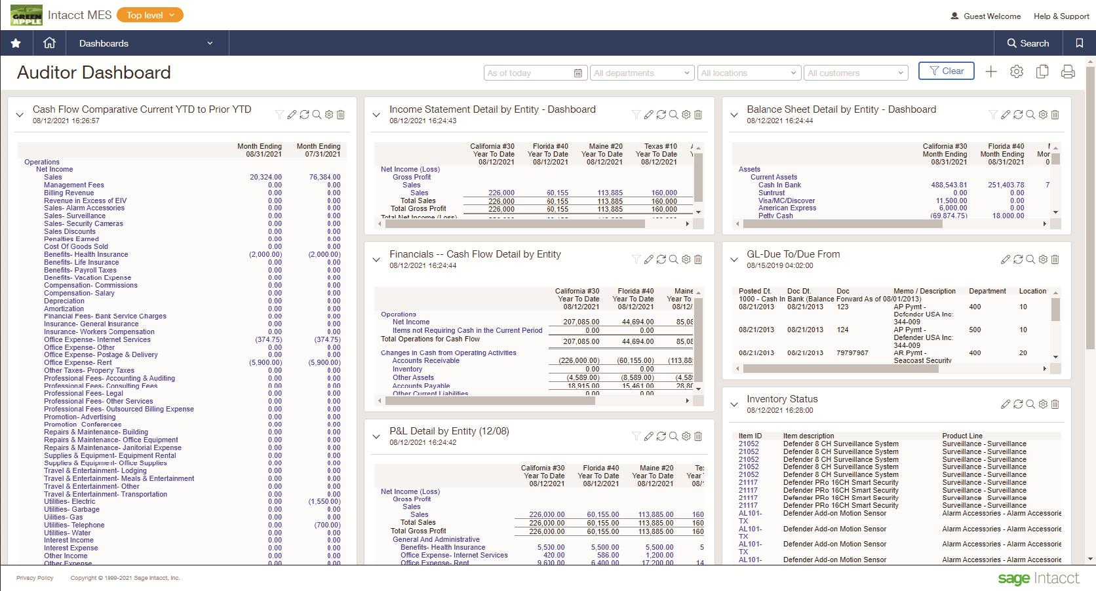Edit the Financials Cash Flow Detail component

(x=648, y=259)
